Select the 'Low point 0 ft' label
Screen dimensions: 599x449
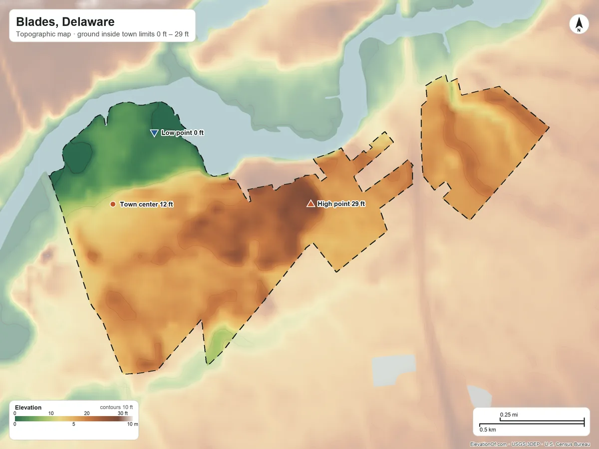click(x=183, y=133)
